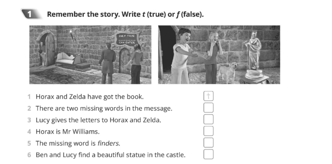Select the answer box for statement 6

[208, 154]
